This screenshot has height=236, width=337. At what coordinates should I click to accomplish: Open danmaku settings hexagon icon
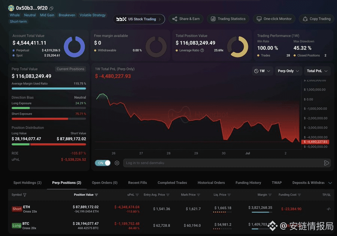pos(117,163)
